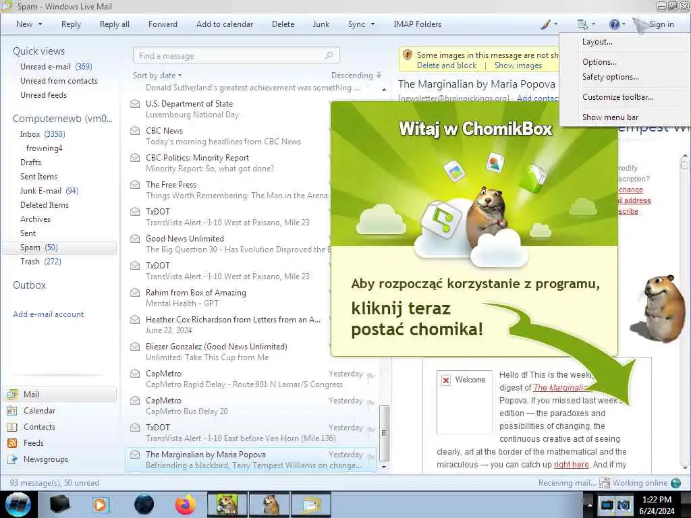Expand the Sync dropdown arrow
This screenshot has width=691, height=518.
372,24
